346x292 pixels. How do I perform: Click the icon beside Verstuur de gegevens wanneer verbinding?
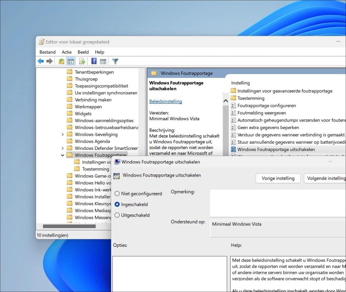pyautogui.click(x=233, y=135)
